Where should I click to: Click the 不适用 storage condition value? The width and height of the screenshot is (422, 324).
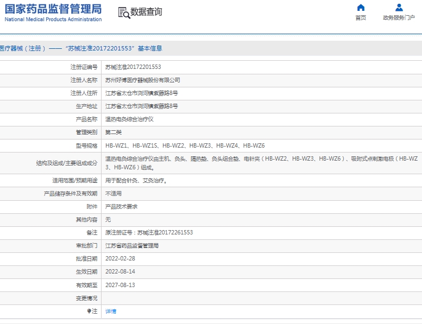click(x=114, y=194)
